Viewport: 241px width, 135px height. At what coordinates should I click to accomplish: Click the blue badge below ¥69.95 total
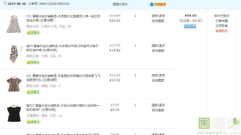point(190,26)
